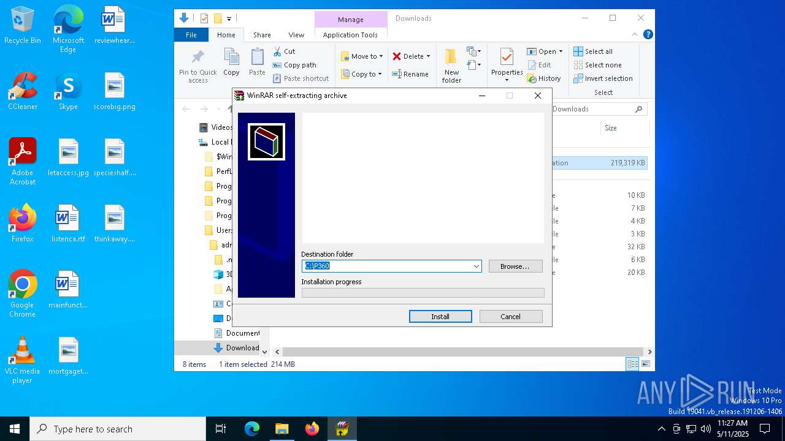Click the Browse... button
Image resolution: width=785 pixels, height=441 pixels.
515,266
